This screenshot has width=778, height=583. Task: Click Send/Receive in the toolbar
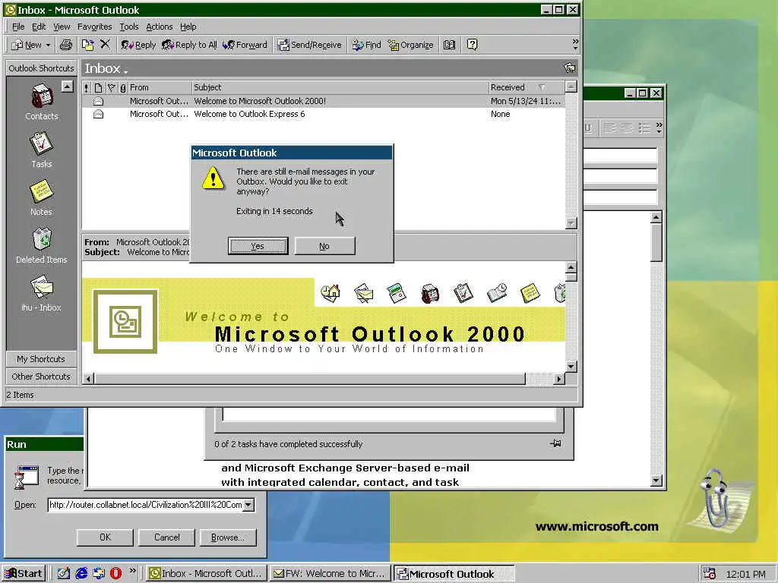click(x=310, y=45)
